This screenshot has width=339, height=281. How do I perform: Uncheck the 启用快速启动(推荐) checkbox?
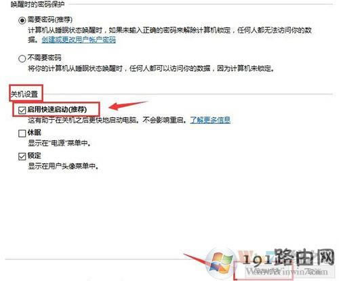[x=22, y=110]
